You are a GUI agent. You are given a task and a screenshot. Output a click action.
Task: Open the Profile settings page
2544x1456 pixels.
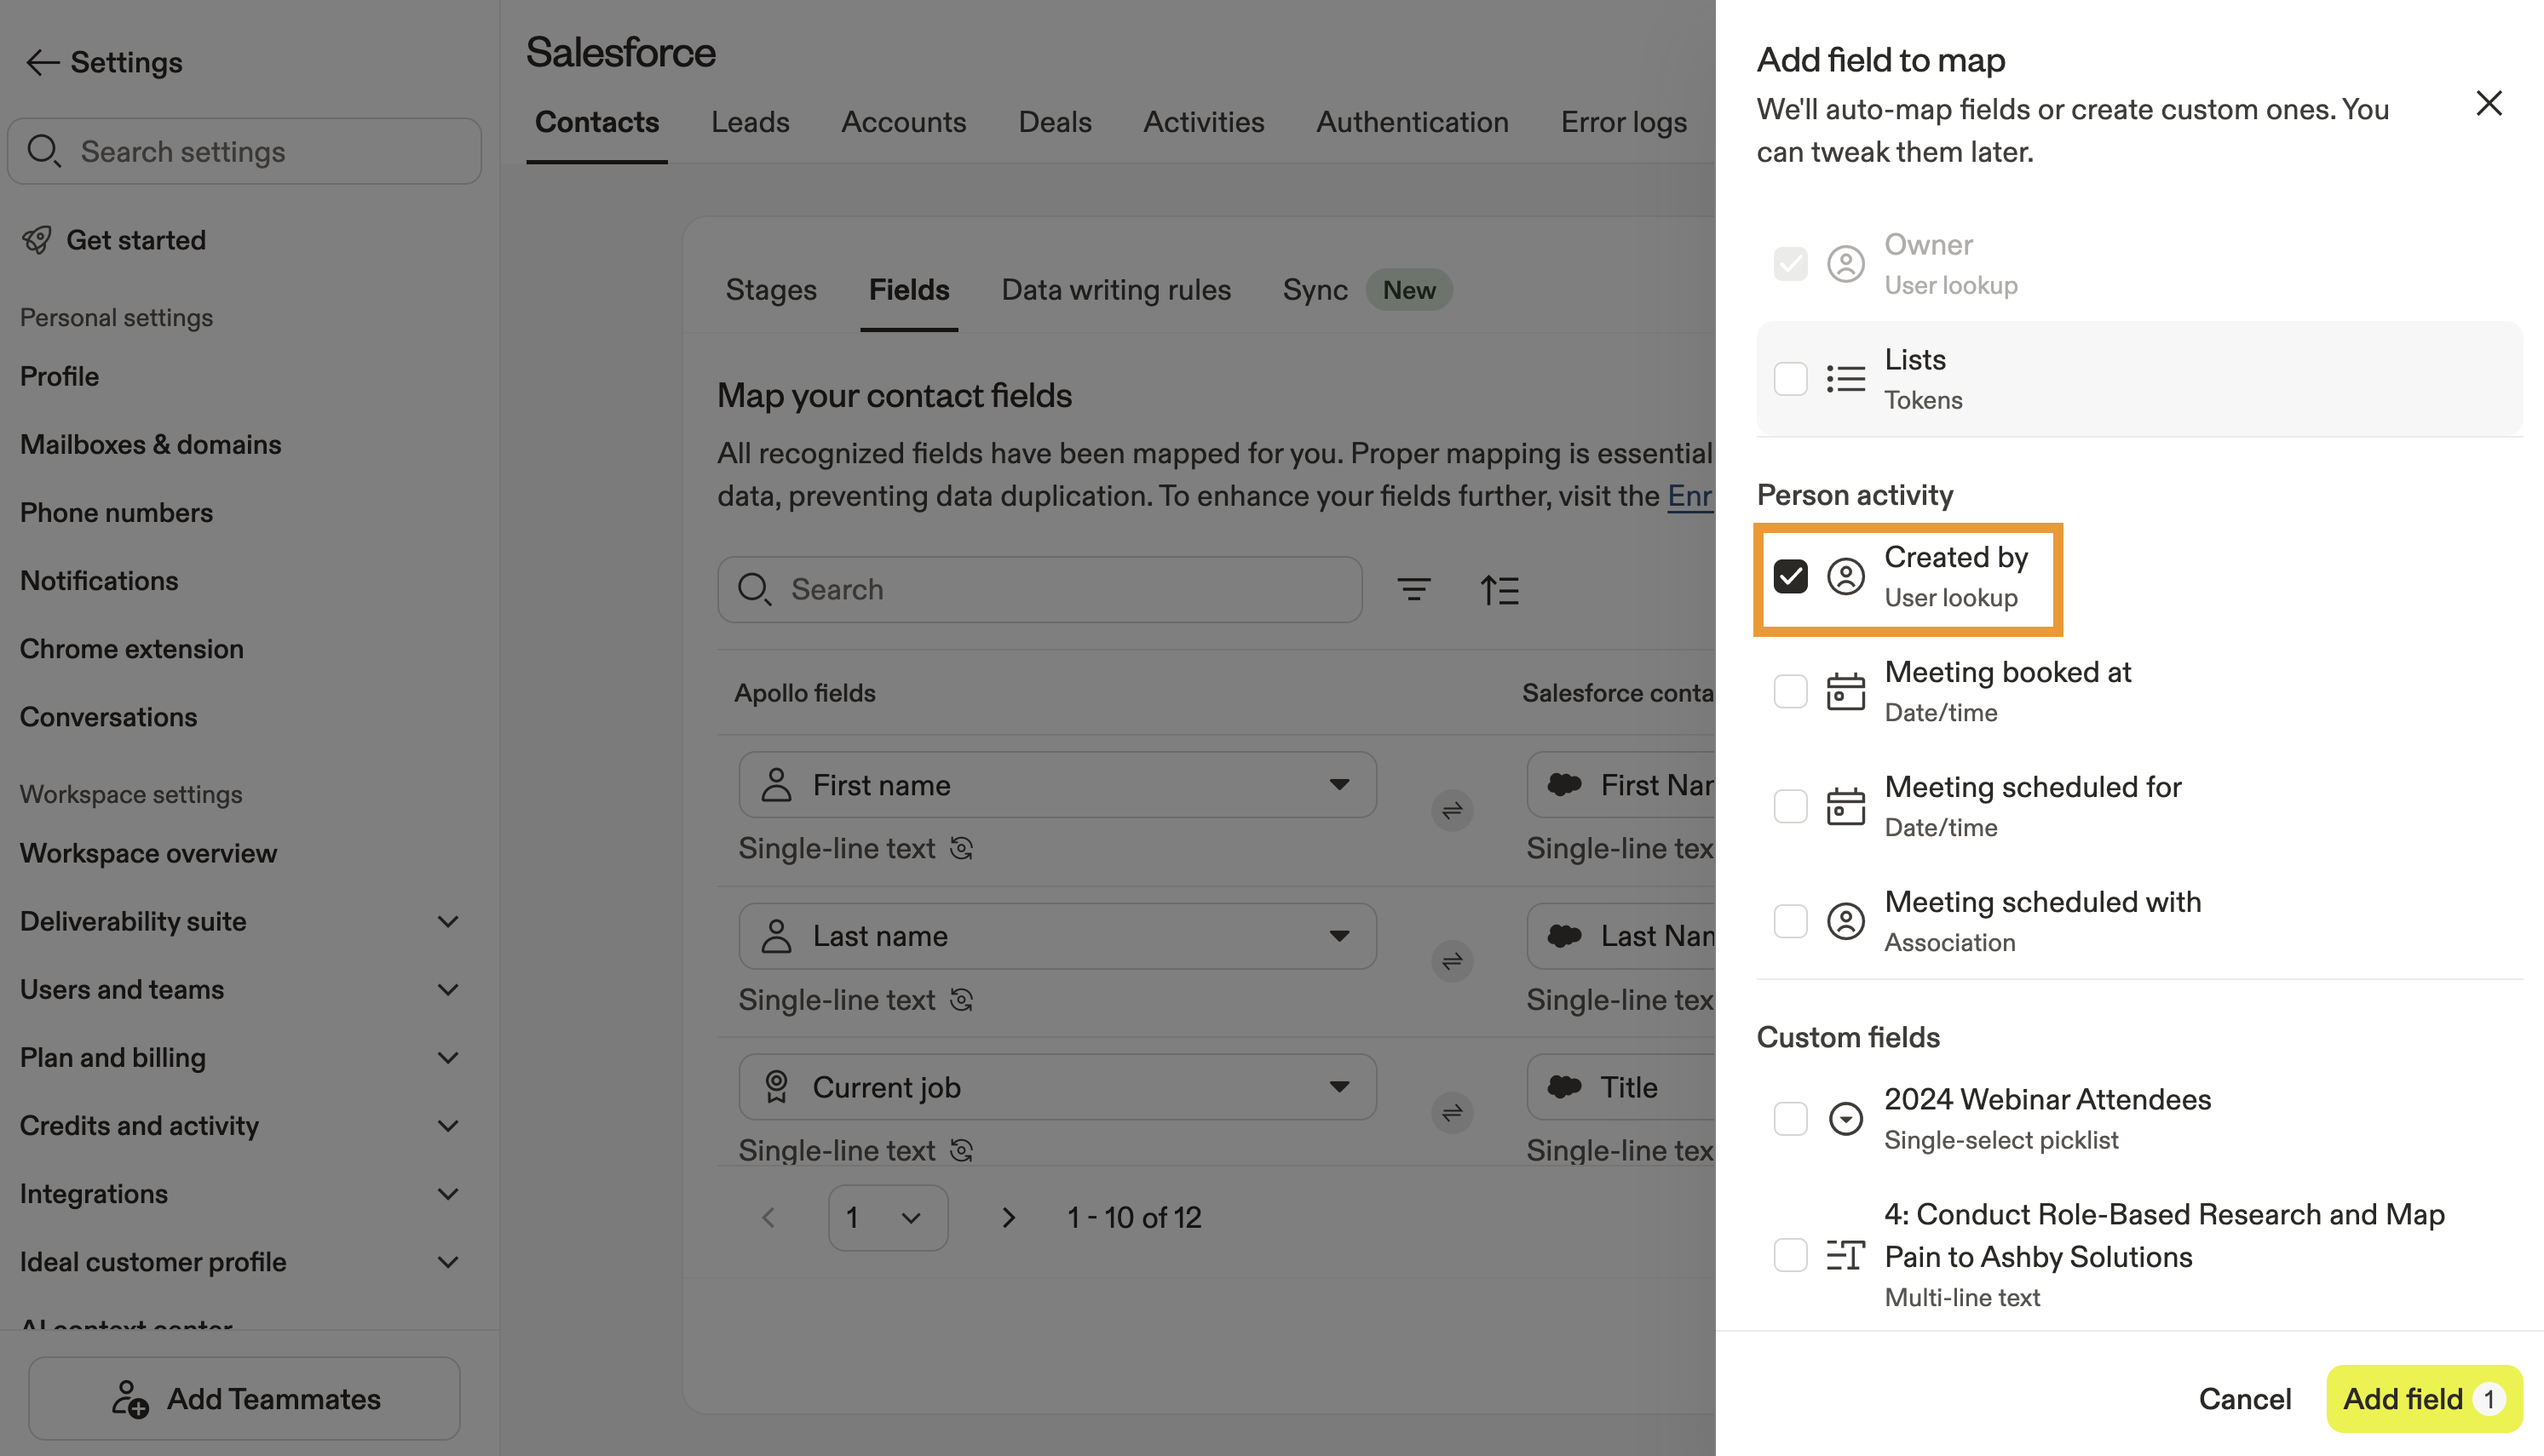coord(59,376)
